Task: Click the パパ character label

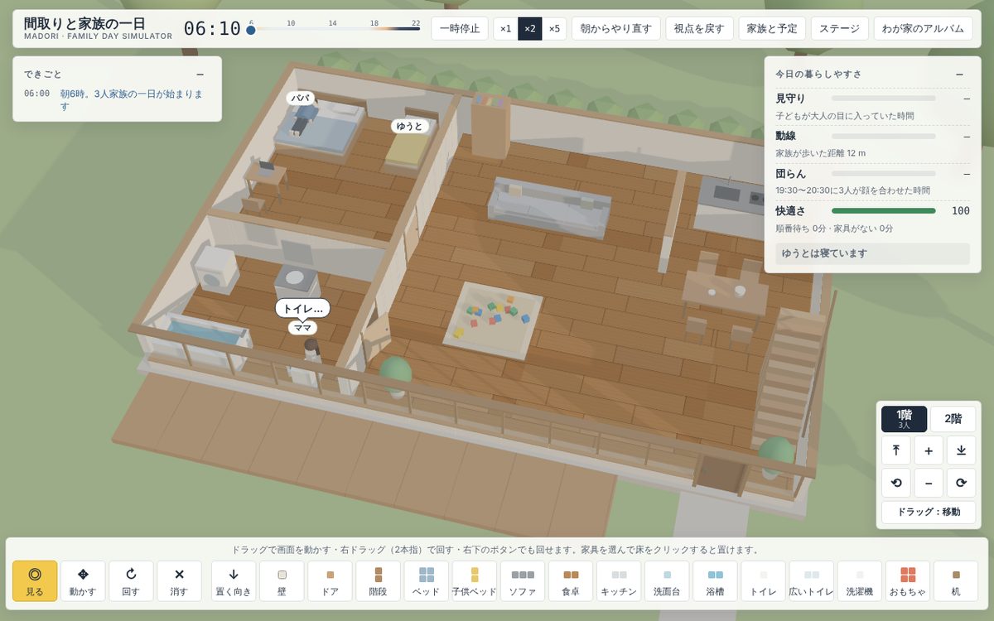Action: (x=302, y=98)
